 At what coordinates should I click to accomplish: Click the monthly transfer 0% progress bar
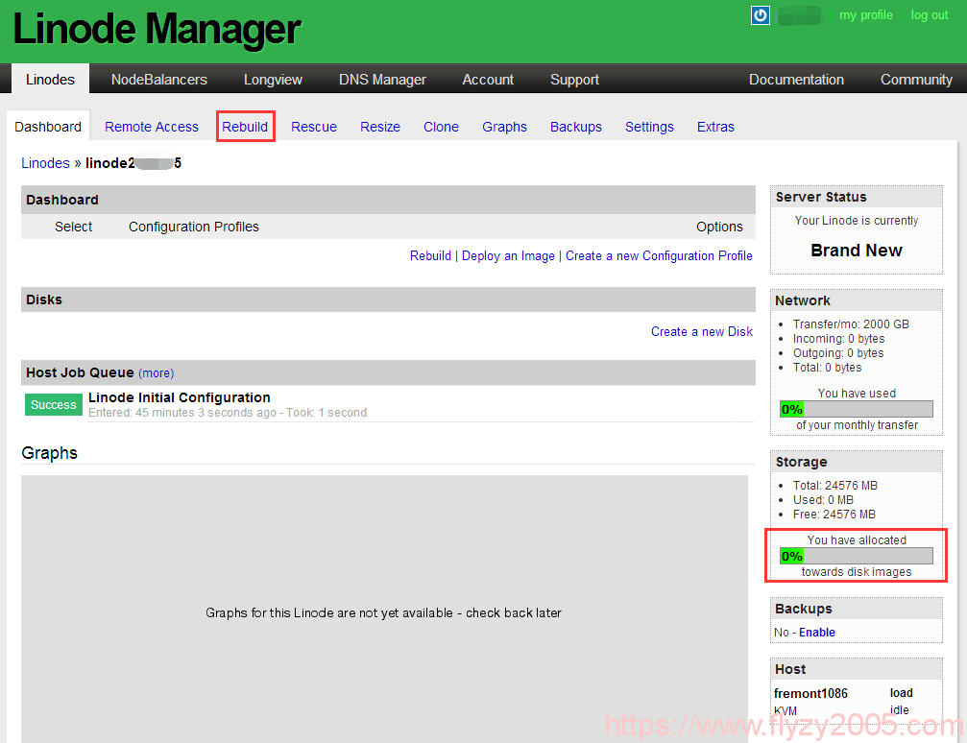point(856,409)
